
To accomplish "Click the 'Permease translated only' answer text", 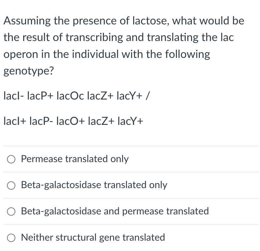I will coord(75,159).
